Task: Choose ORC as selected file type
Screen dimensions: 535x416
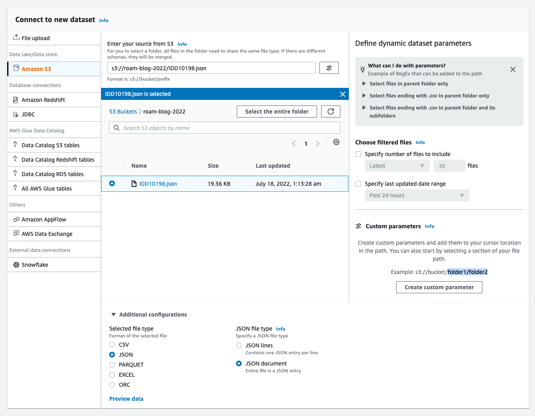Action: [x=112, y=385]
